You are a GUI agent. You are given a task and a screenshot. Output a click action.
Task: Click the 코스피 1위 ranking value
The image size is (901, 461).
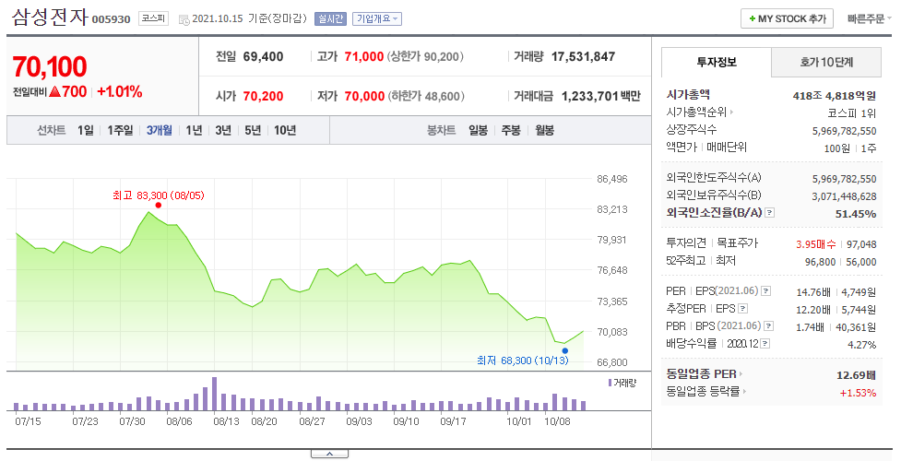coord(852,113)
